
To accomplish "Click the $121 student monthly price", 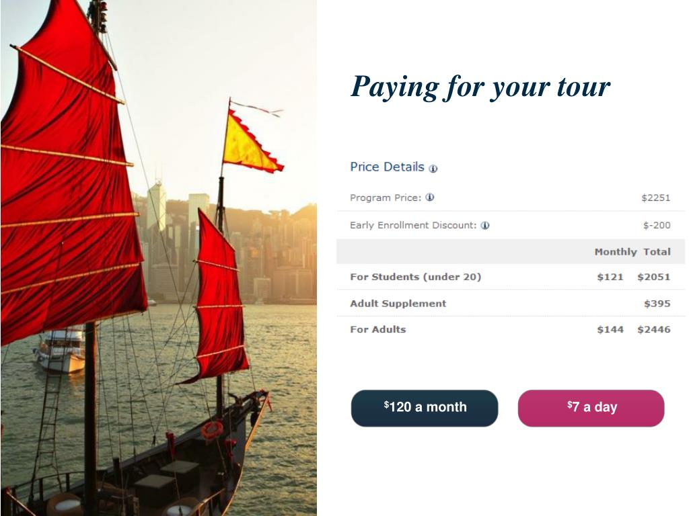I will (610, 277).
